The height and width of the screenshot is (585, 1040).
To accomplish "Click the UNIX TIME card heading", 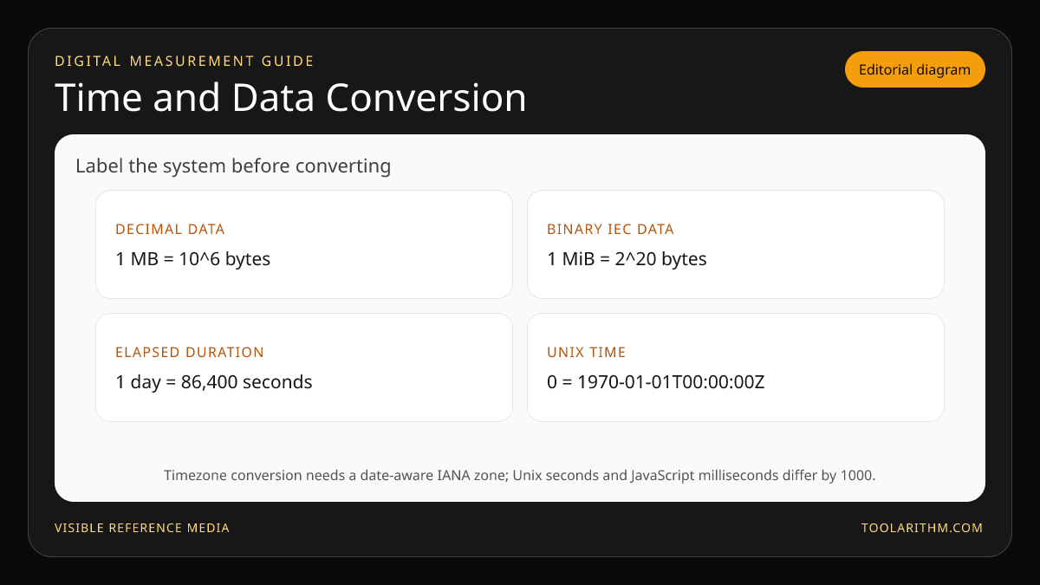I will coord(587,353).
